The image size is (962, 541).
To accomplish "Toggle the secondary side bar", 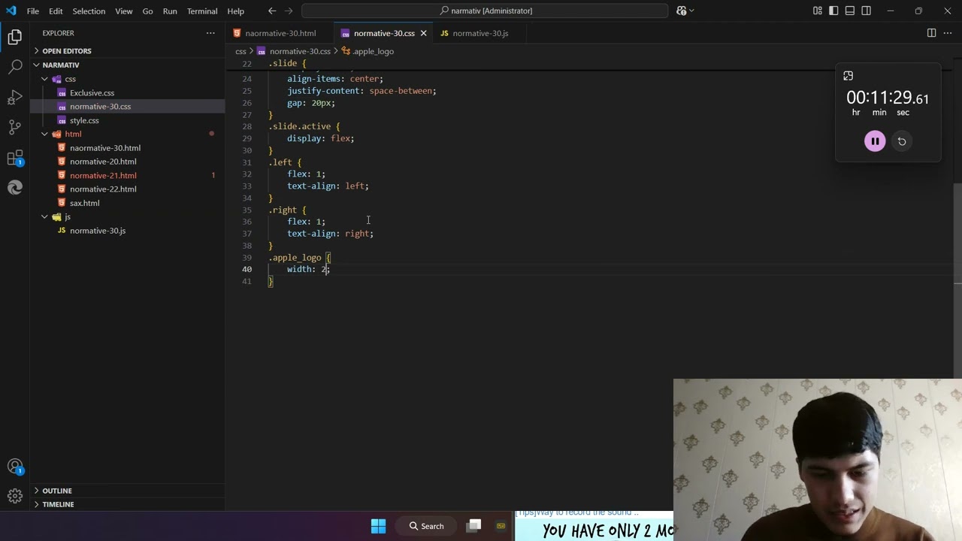I will (867, 11).
